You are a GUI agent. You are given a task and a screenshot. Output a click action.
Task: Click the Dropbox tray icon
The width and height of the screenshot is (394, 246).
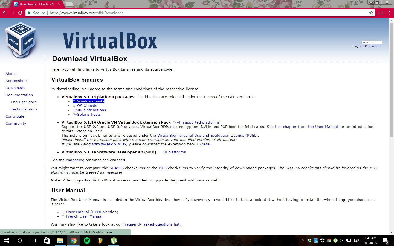coord(309,241)
